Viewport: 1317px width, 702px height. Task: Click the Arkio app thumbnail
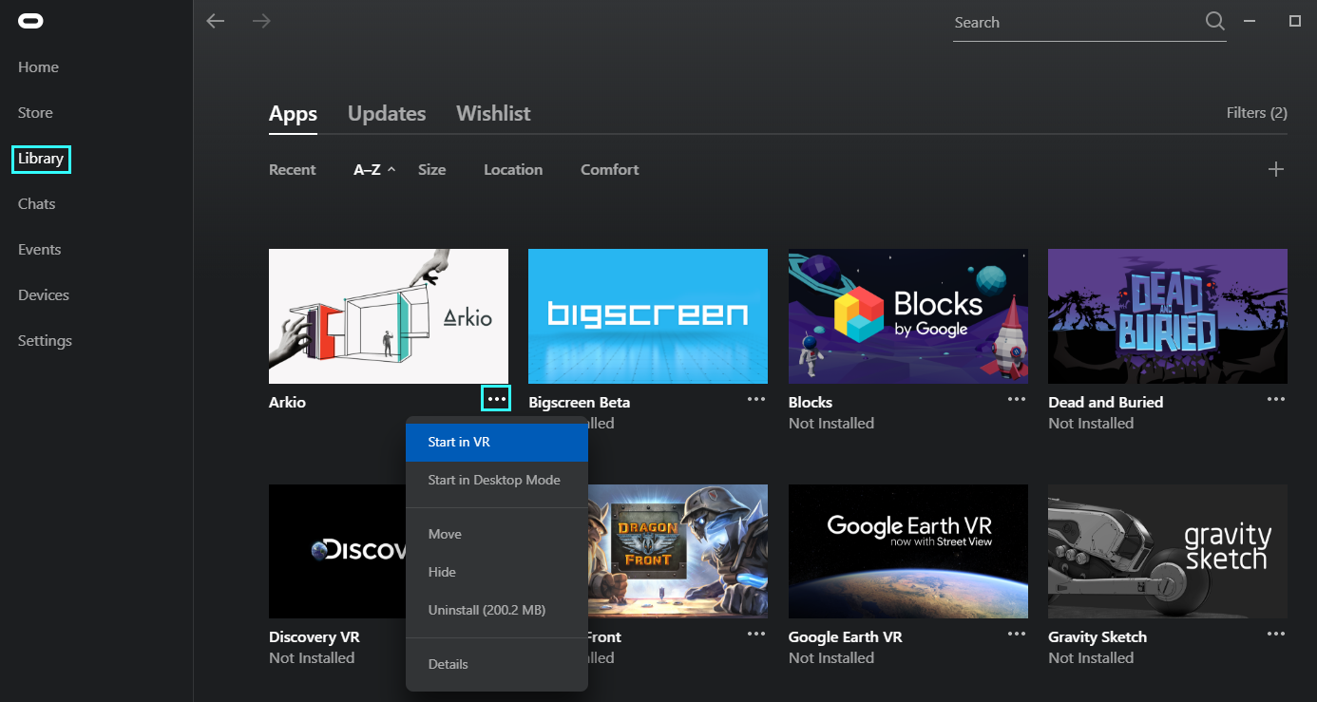[x=389, y=316]
